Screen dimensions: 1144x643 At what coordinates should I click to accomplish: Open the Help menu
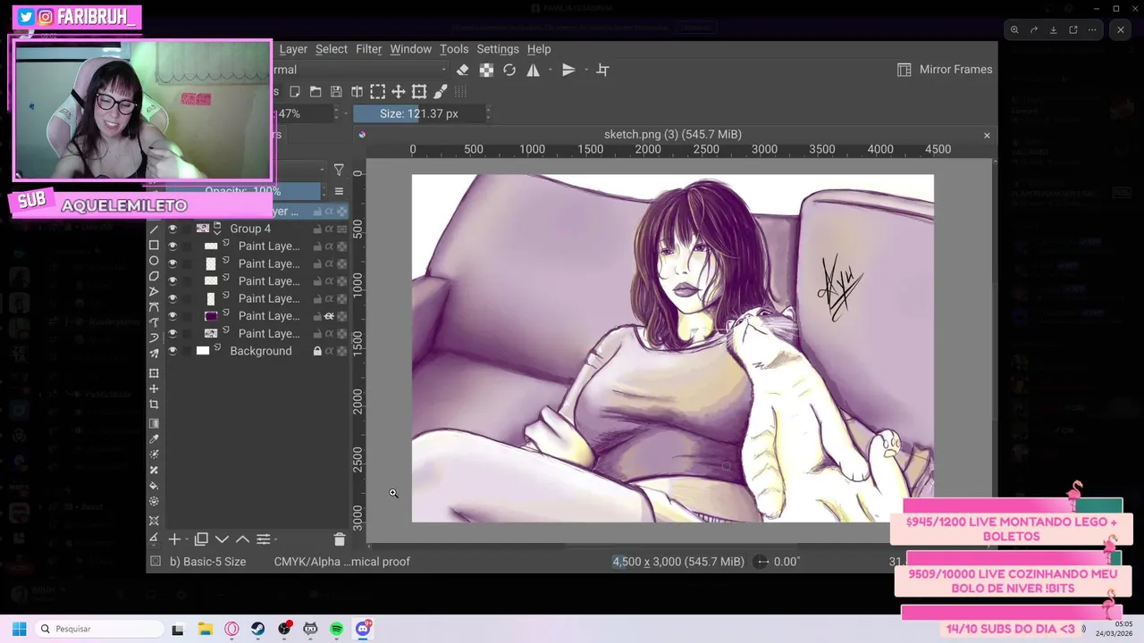[539, 49]
